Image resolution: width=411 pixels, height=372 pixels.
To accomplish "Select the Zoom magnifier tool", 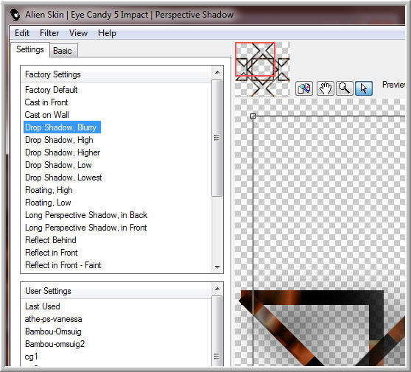I will click(344, 88).
